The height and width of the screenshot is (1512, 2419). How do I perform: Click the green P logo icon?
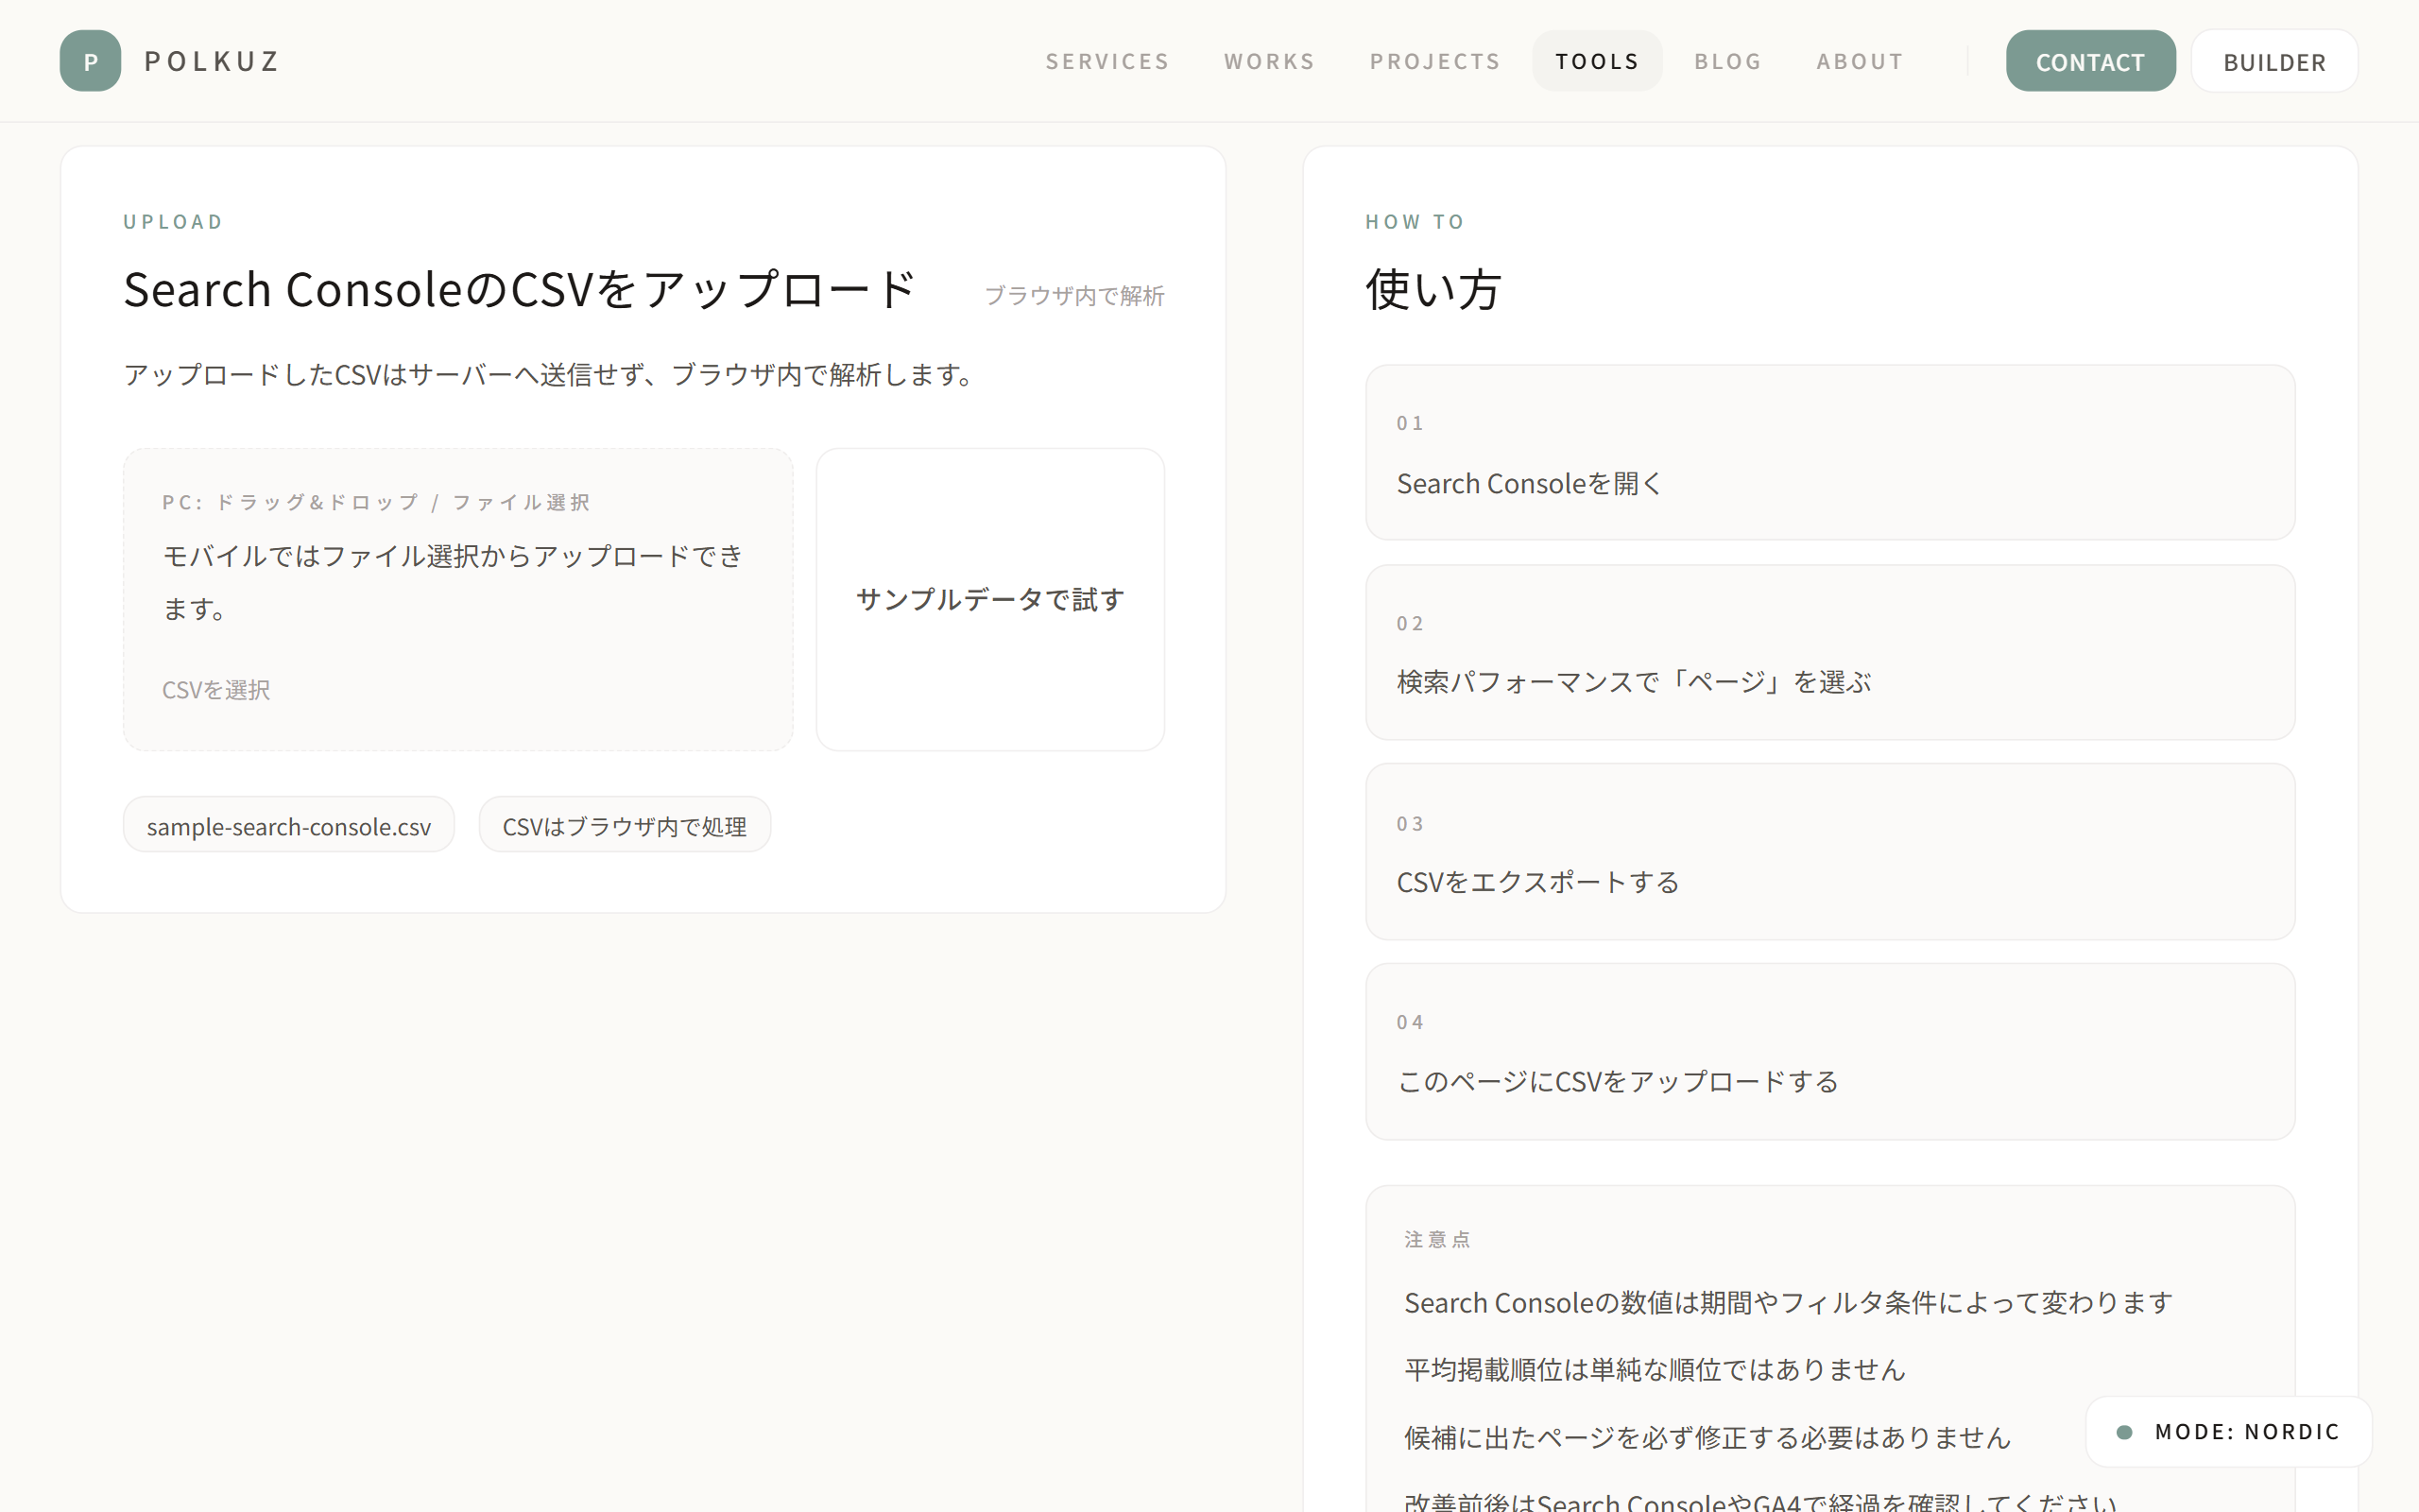pyautogui.click(x=90, y=61)
